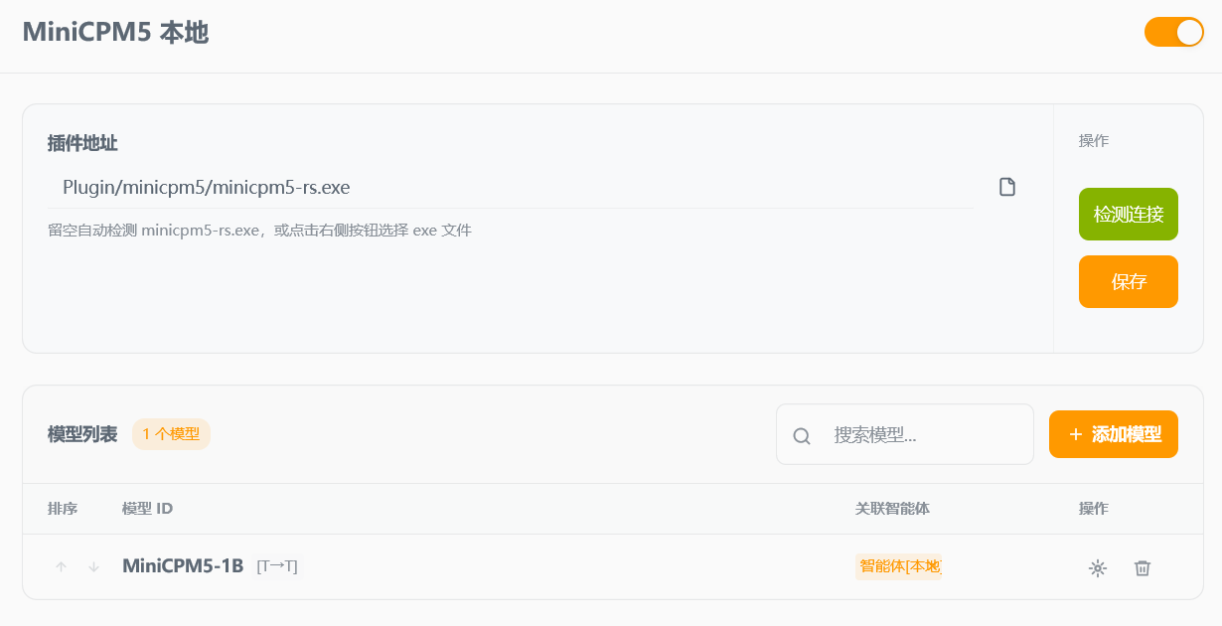Click the 智能体[本地] tag

tap(898, 566)
